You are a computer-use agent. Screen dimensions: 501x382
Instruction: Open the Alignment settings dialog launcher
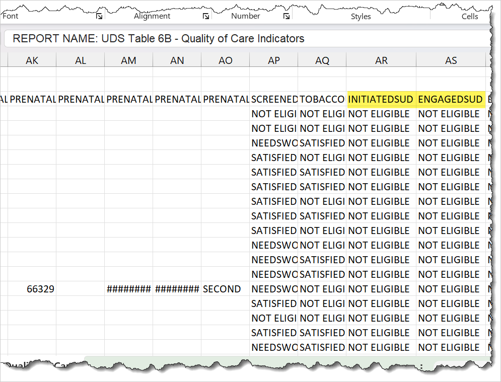tap(206, 17)
